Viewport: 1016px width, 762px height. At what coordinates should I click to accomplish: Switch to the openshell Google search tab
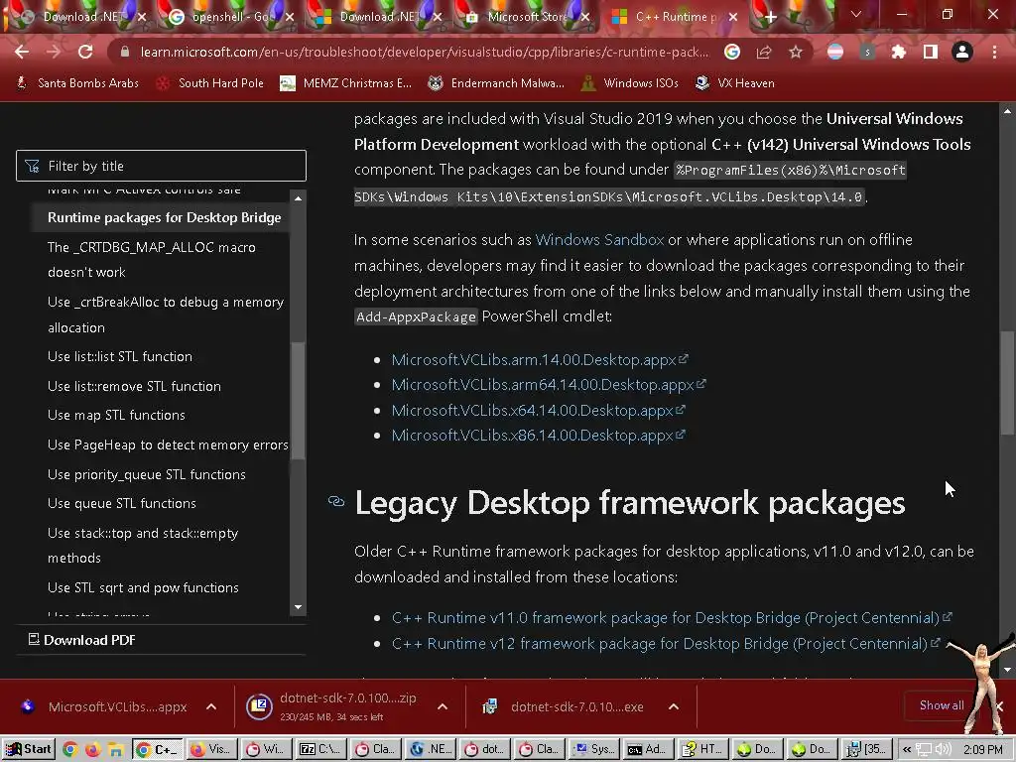pyautogui.click(x=230, y=17)
